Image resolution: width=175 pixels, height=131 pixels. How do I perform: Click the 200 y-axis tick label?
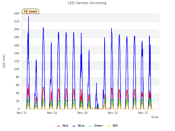(x=17, y=29)
